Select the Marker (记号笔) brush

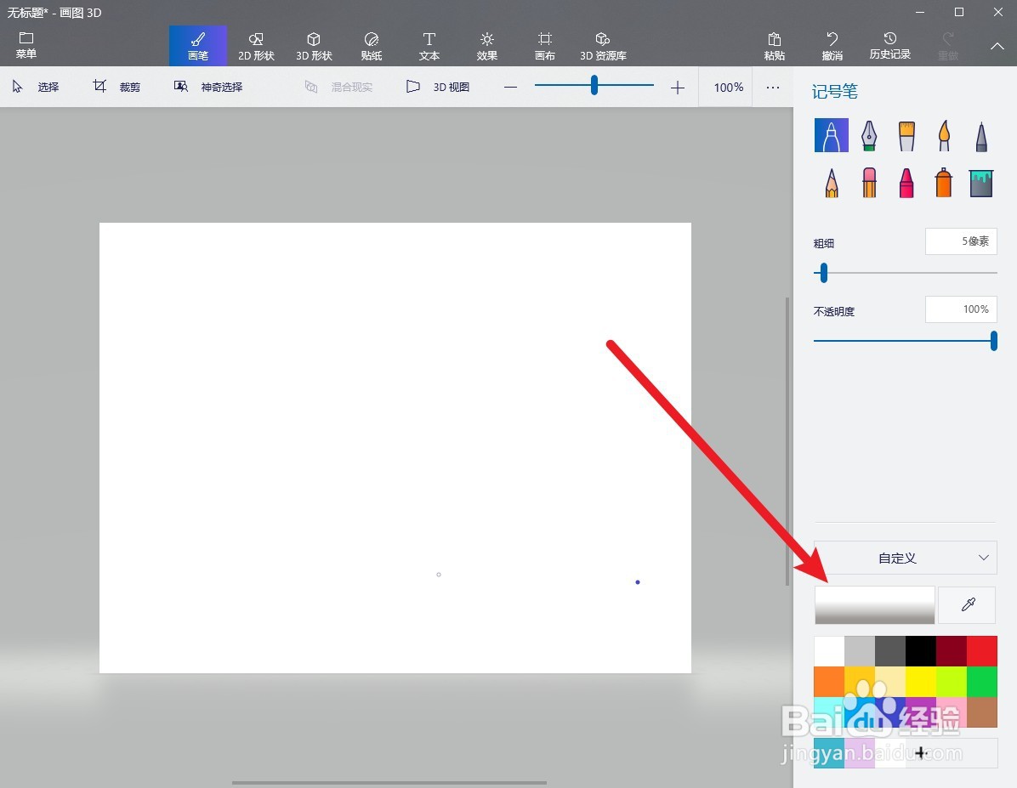click(x=832, y=135)
